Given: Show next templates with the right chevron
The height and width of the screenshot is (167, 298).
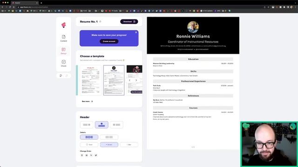Looking at the screenshot, I should click(x=136, y=80).
